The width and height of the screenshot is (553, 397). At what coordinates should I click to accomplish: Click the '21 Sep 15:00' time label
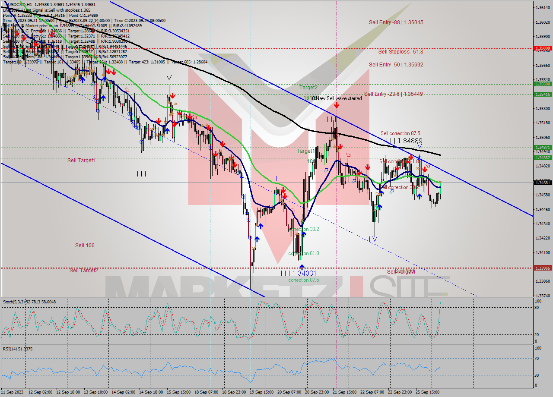pos(345,392)
